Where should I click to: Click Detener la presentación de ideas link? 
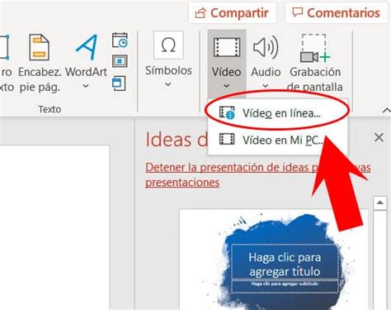(x=258, y=174)
